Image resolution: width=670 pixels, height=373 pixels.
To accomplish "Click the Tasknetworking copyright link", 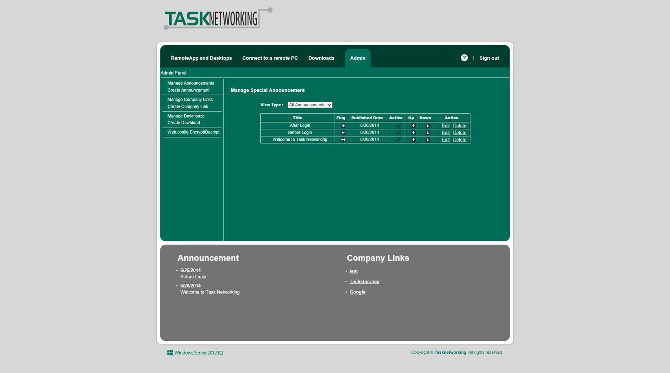I will pos(450,352).
